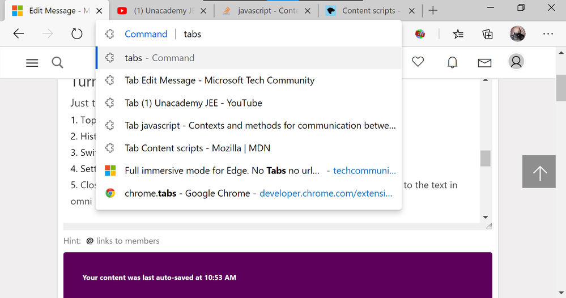Click the page scrollbar up arrow
Viewport: 566px width, 298px height.
561,53
